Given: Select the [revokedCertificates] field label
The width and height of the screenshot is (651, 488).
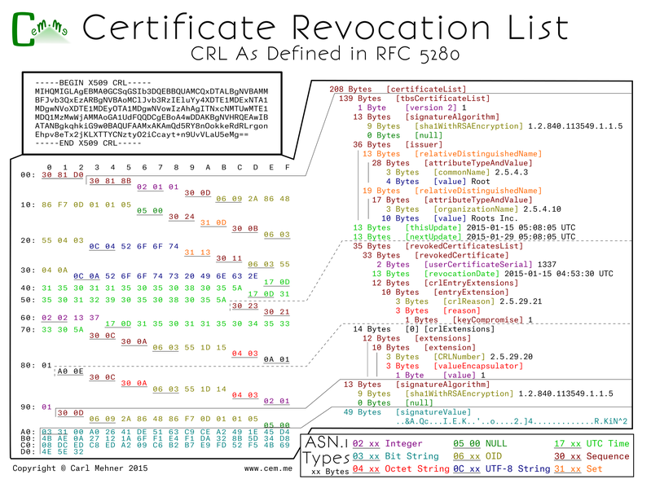Looking at the screenshot, I should [x=464, y=246].
